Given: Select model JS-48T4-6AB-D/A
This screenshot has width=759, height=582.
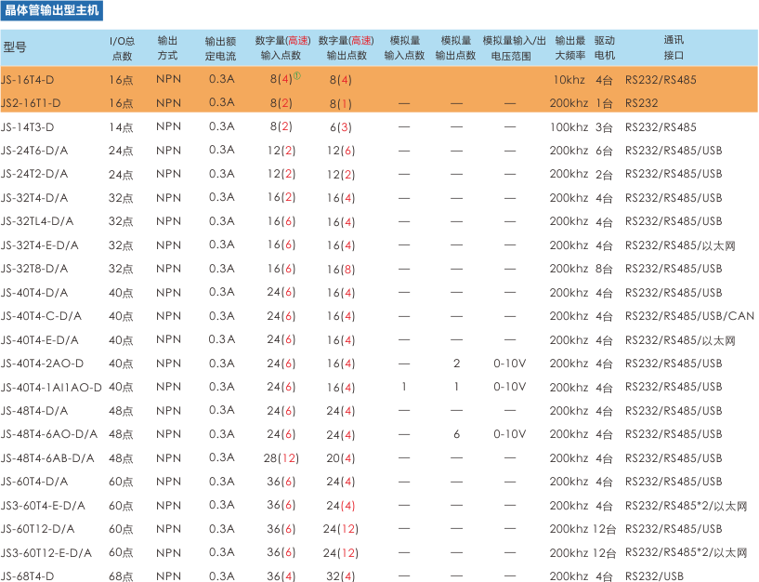Looking at the screenshot, I should click(x=47, y=458).
